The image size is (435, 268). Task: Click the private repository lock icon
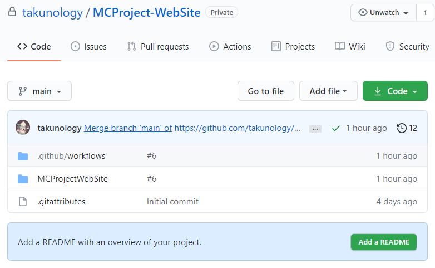12,12
